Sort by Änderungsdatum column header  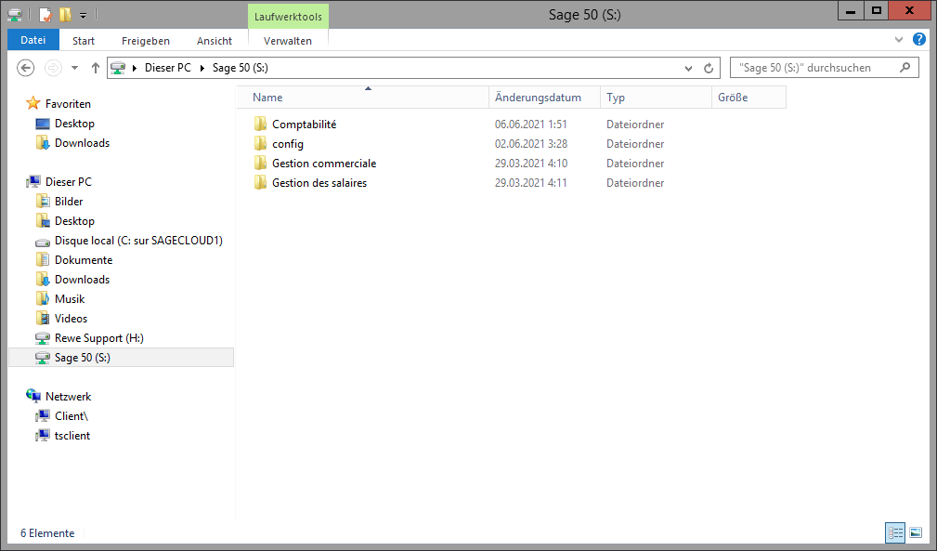click(x=544, y=98)
